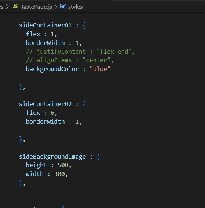This screenshot has height=208, width=205.
Task: Click the sideBackgroundImage property name
Action: tap(52, 157)
